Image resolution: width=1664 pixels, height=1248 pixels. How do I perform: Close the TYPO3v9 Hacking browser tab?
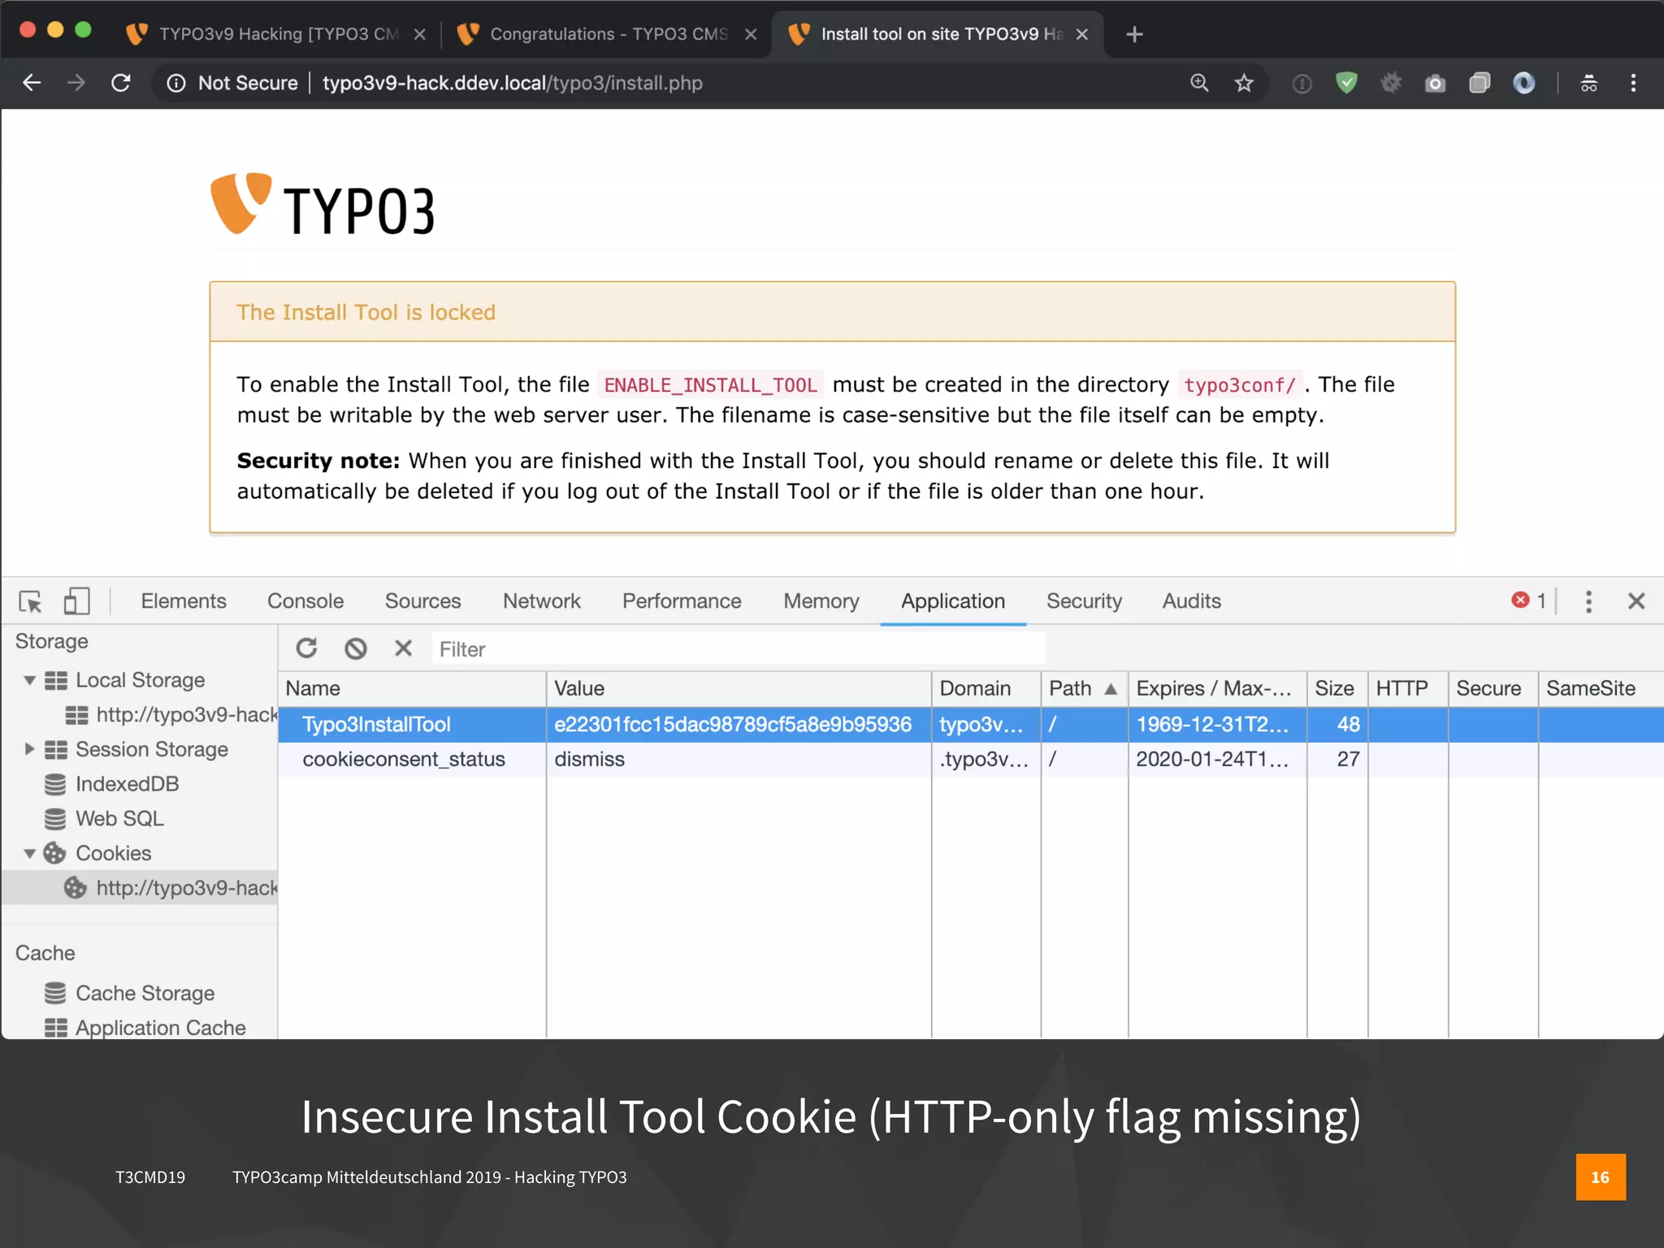pos(420,34)
